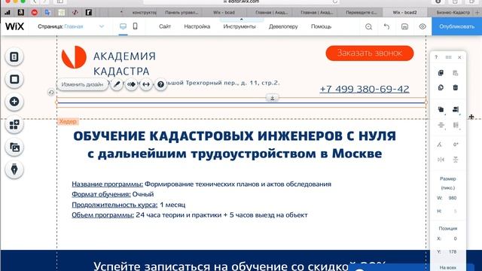482x271 pixels.
Task: Open the Инструменты menu
Action: coord(239,27)
